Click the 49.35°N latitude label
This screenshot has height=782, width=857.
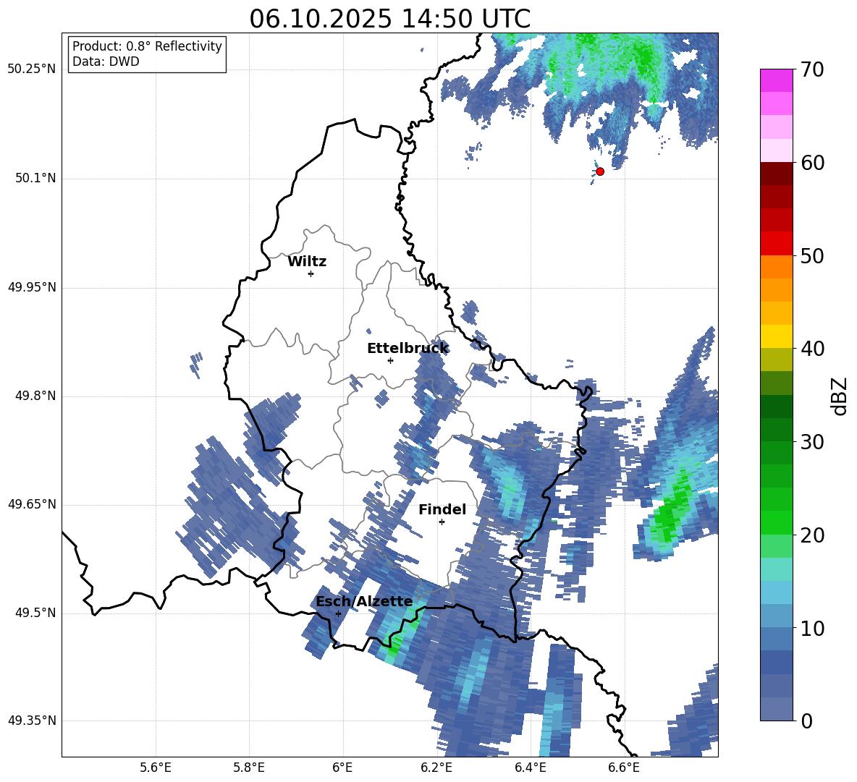tap(32, 721)
